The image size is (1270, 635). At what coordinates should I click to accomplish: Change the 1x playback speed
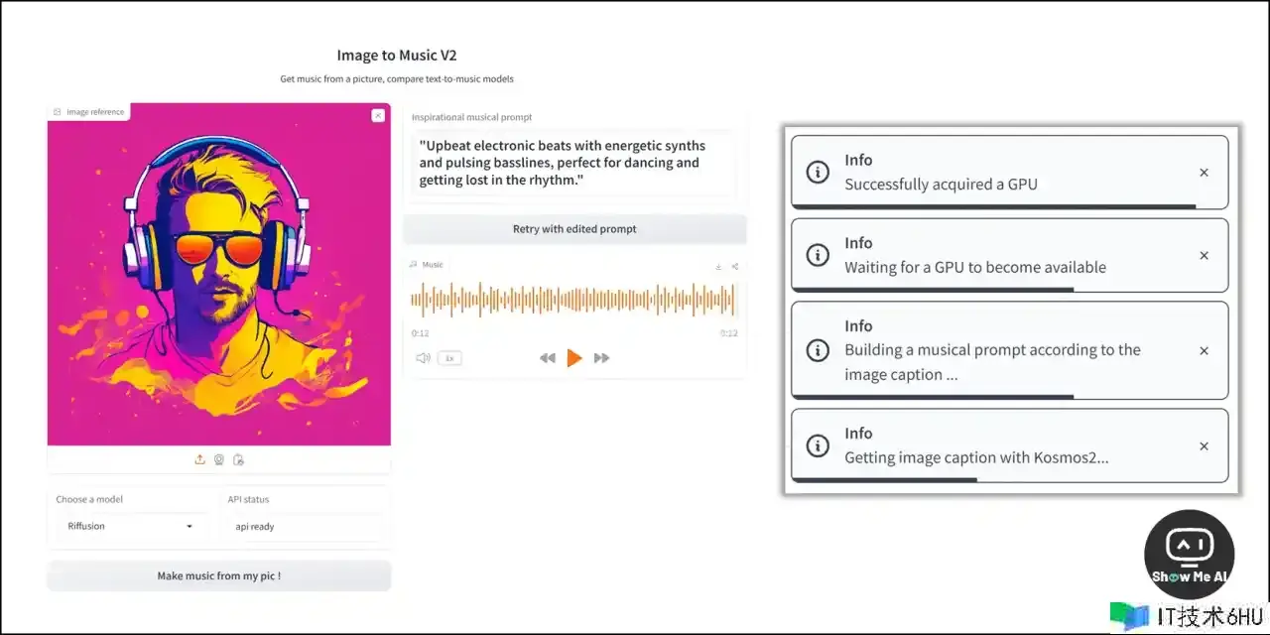(x=449, y=358)
